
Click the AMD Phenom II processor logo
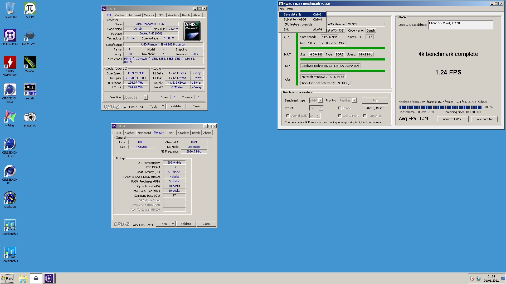point(192,31)
